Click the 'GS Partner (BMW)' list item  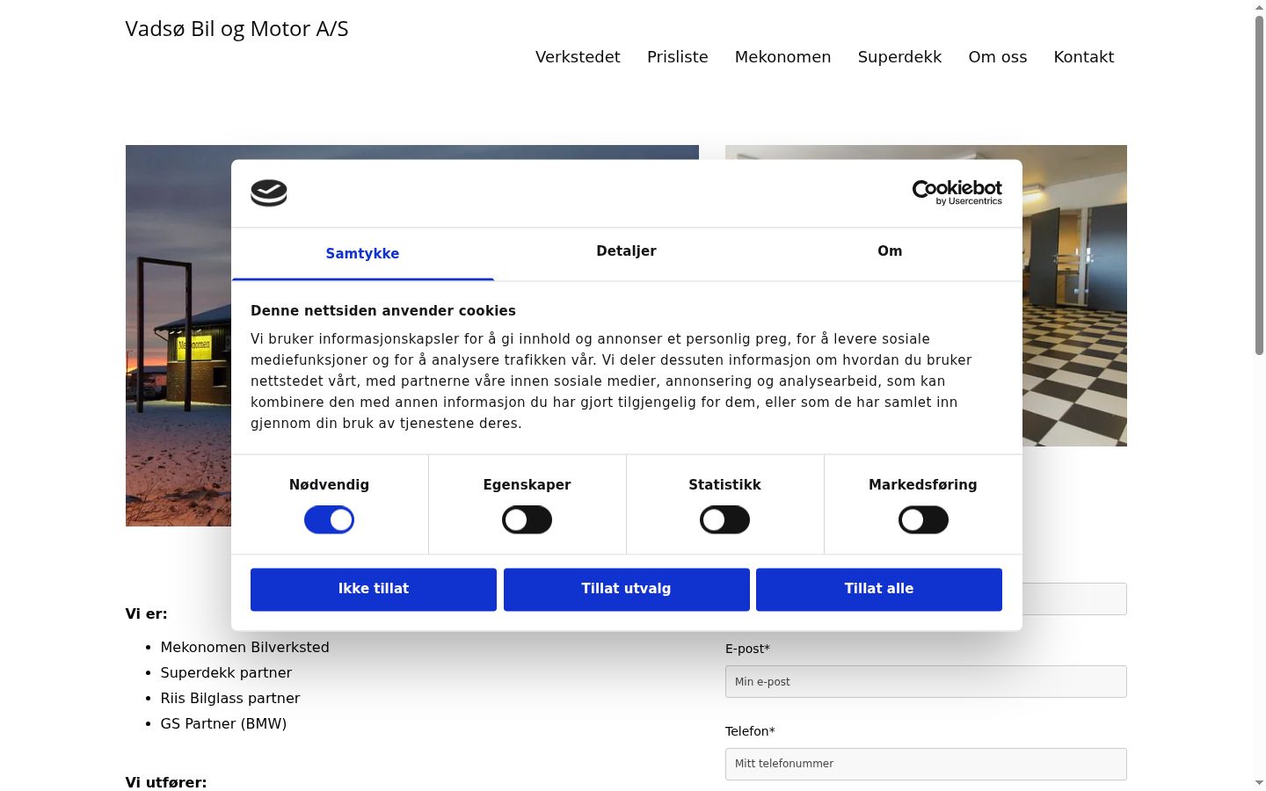[x=223, y=724]
